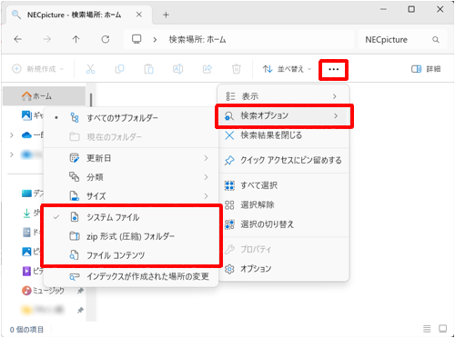This screenshot has width=455, height=338.
Task: Toggle zip 形式 (圧縮) フォルダー option
Action: click(131, 236)
